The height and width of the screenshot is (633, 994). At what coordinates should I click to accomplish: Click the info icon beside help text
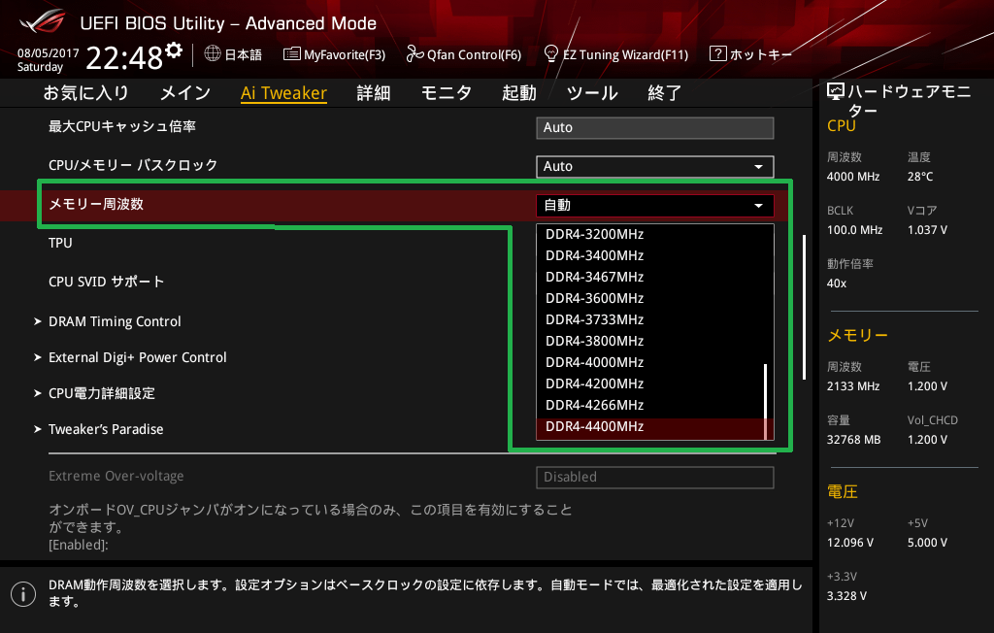pos(23,594)
